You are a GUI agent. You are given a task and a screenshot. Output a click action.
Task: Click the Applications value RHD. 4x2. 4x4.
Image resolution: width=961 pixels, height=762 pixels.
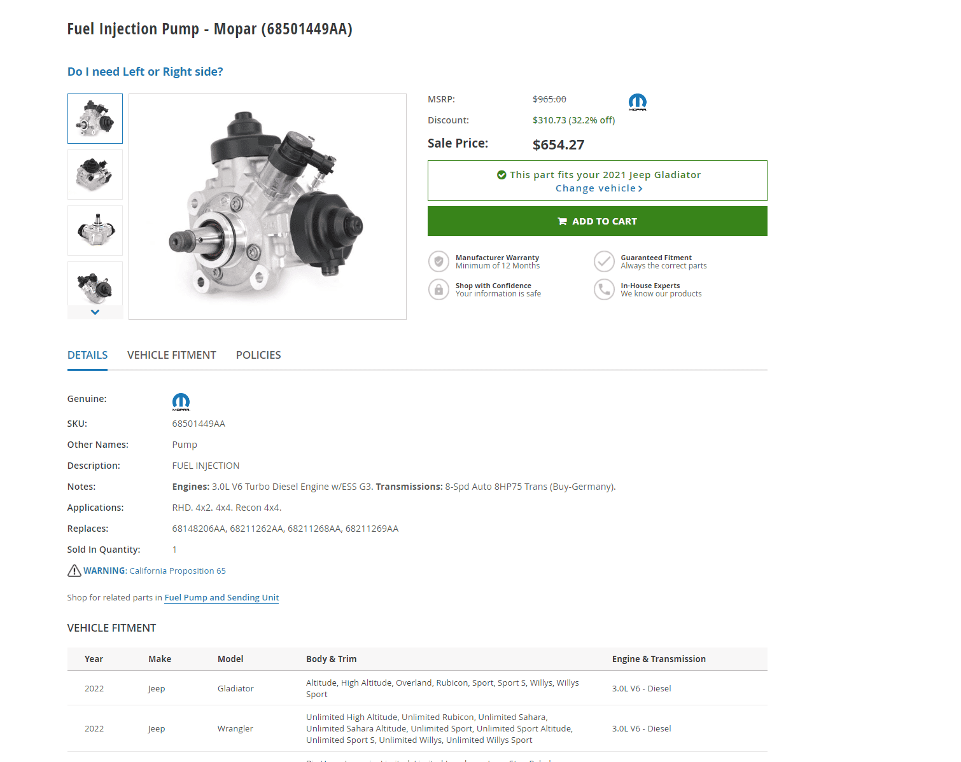[227, 508]
